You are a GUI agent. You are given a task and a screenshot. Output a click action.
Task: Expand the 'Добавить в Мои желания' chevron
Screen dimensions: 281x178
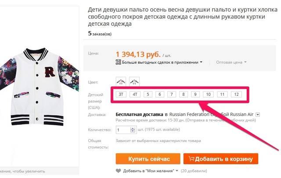pyautogui.click(x=177, y=171)
